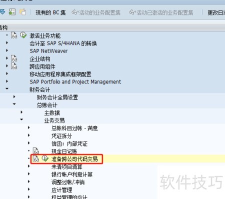Click execute clock icon beside 激活业务功能
The image size is (225, 199).
tap(23, 35)
